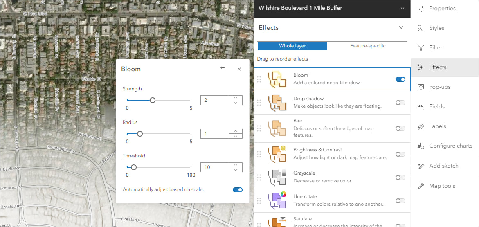Decrease Threshold value with down arrow
This screenshot has height=227, width=479.
[x=235, y=170]
